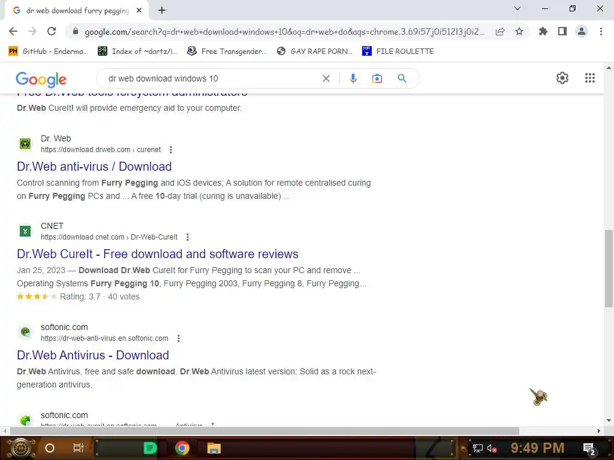Close the dr web download tab
Viewport: 614px width, 460px height.
139,11
